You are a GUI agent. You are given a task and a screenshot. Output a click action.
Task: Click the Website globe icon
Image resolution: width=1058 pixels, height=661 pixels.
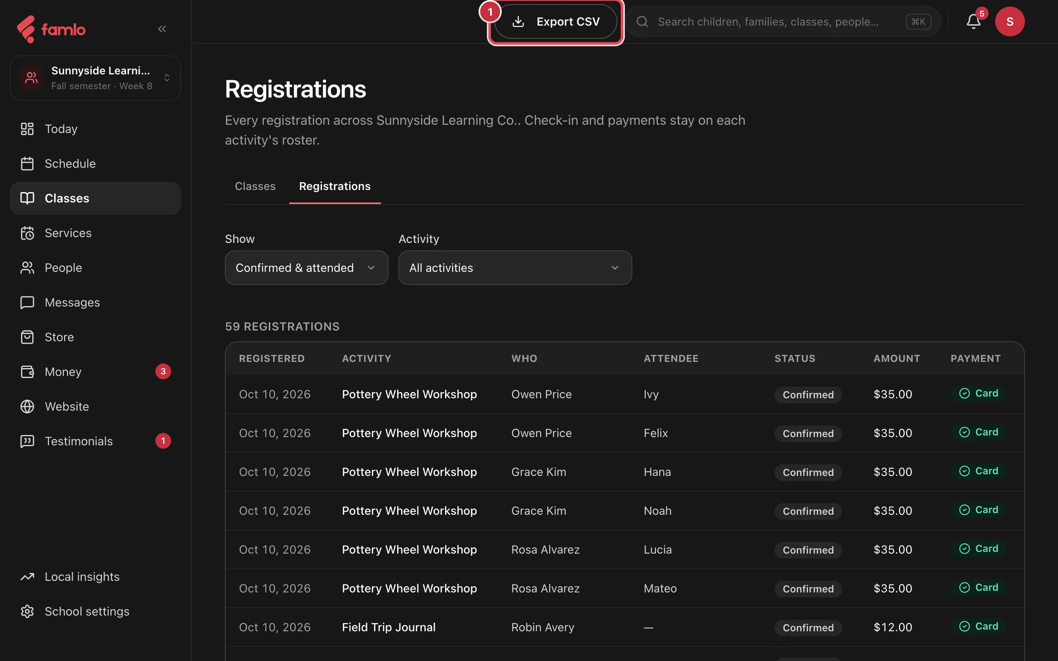click(27, 407)
